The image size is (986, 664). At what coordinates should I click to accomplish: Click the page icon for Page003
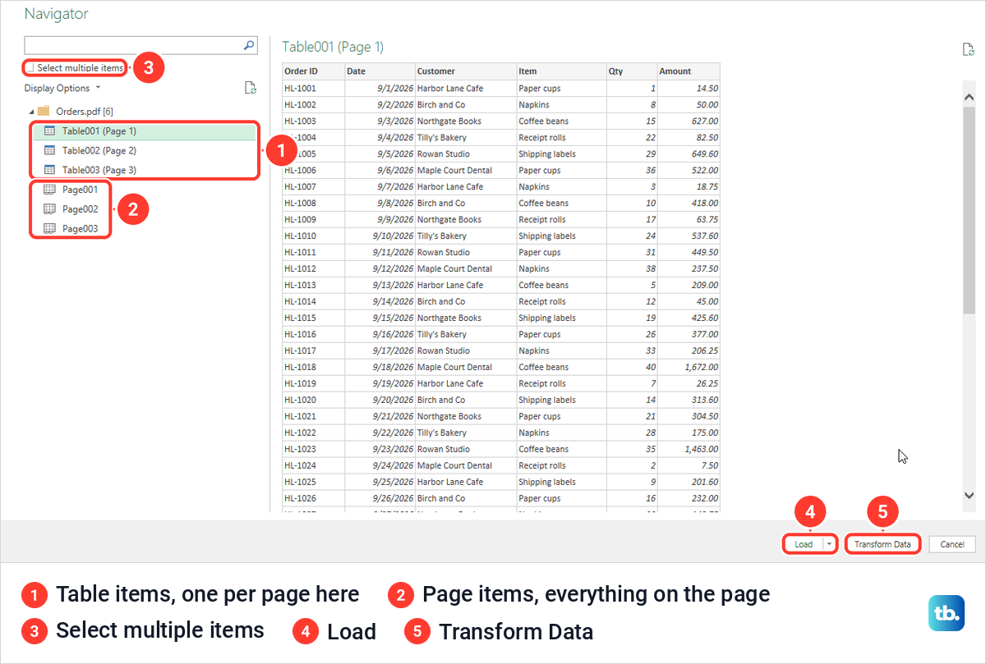tap(49, 229)
